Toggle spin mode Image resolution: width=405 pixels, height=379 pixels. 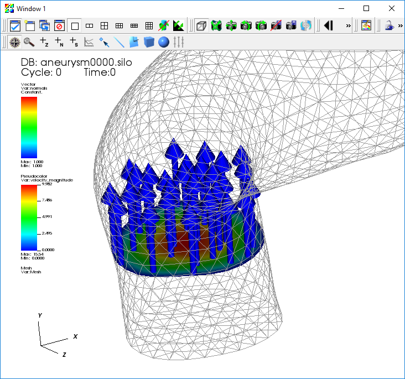tap(164, 26)
